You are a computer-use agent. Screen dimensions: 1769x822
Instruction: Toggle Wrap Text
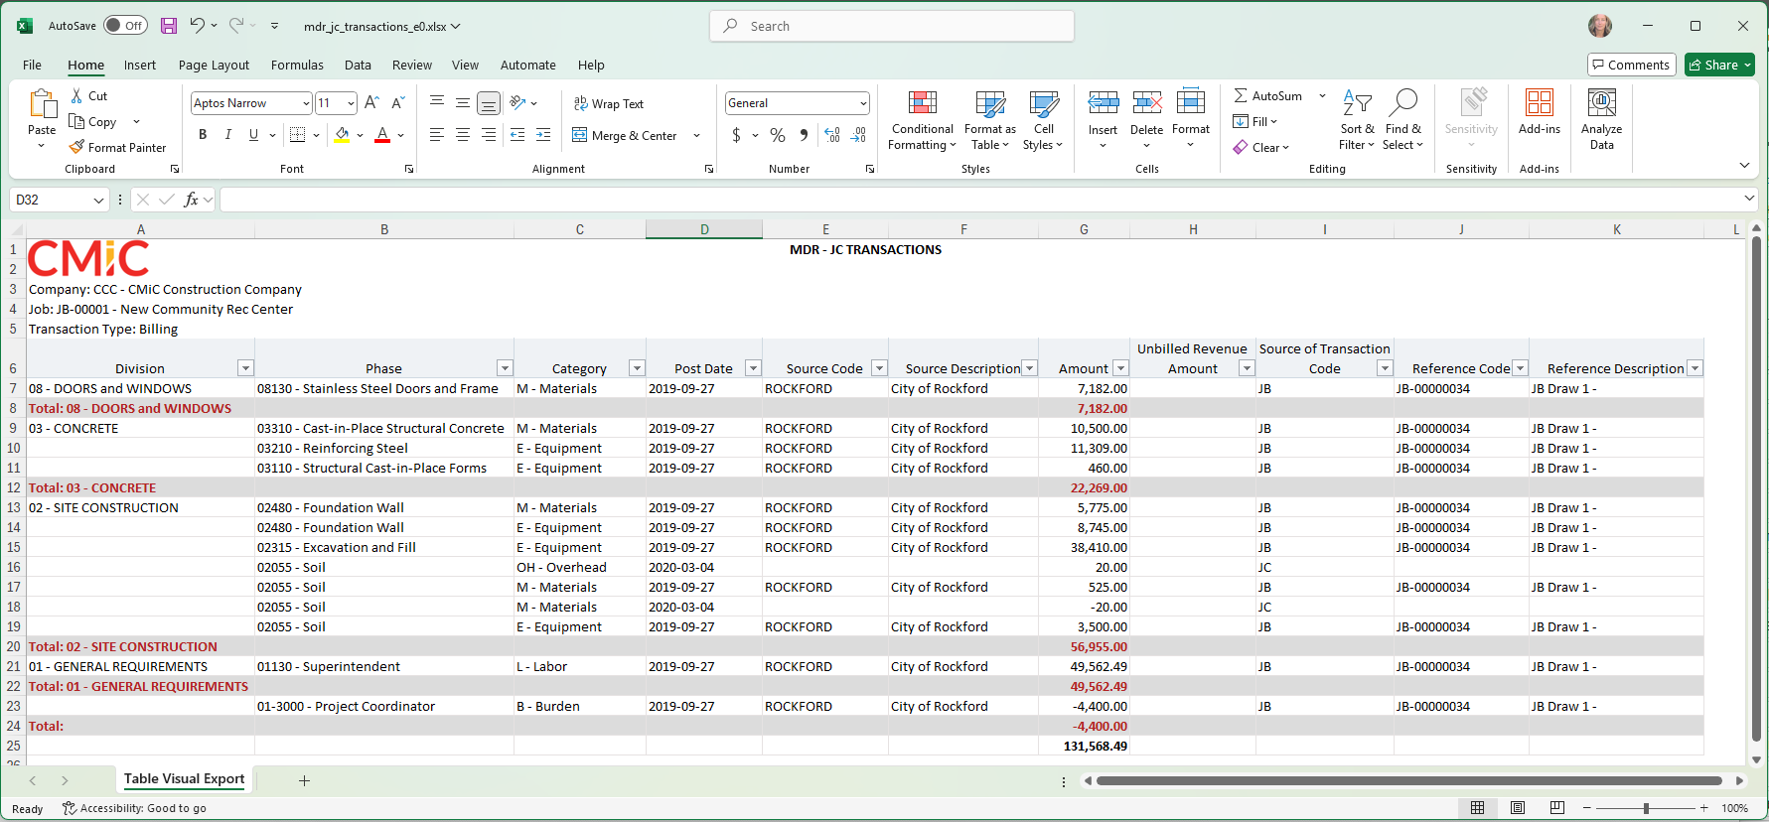[x=608, y=103]
